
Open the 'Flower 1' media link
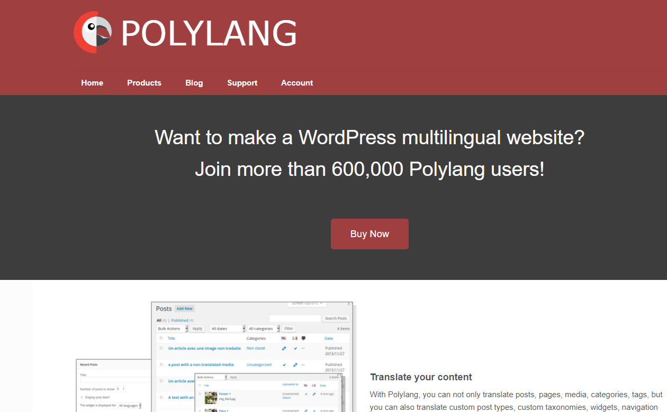click(x=224, y=394)
